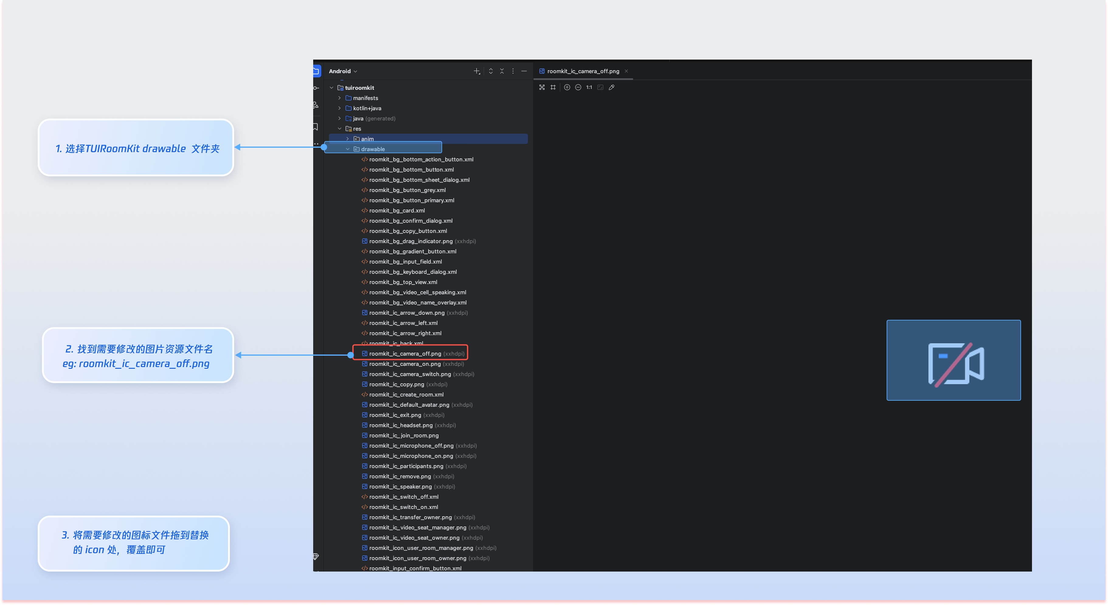Image resolution: width=1108 pixels, height=605 pixels.
Task: Open project panel options three-dot menu
Action: [x=513, y=71]
